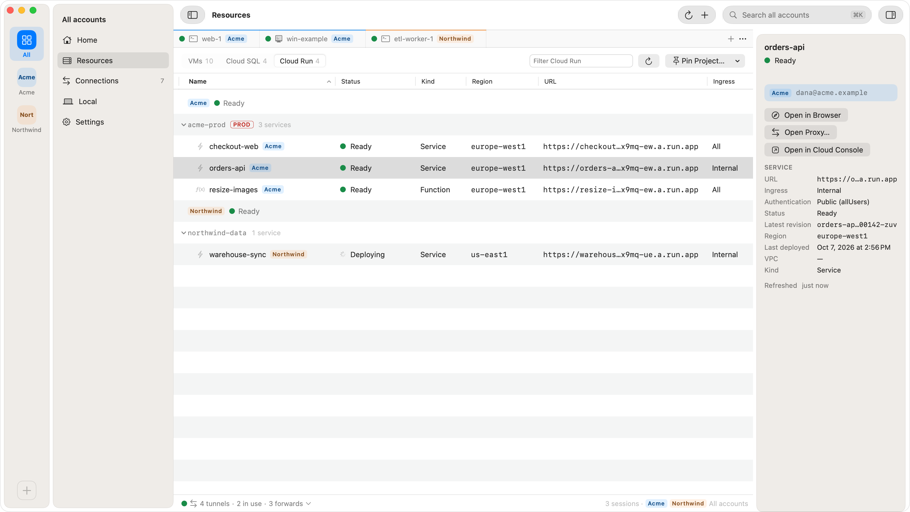Click the refresh icon in title bar

point(688,15)
